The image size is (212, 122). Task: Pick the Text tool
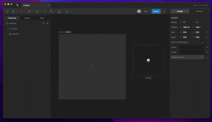pyautogui.click(x=45, y=11)
